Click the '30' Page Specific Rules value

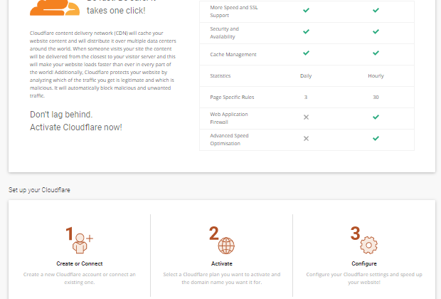pyautogui.click(x=376, y=97)
